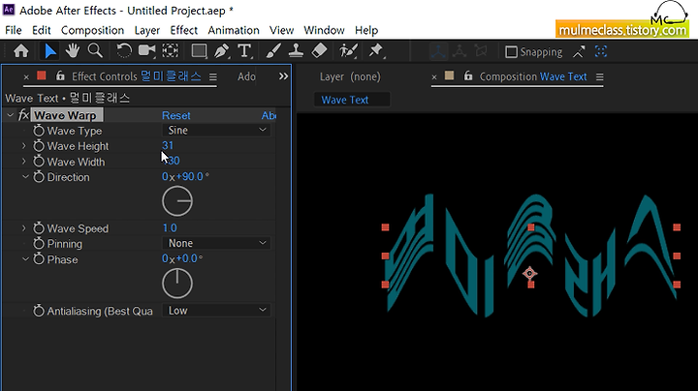Open the Composition panel menu

click(600, 77)
